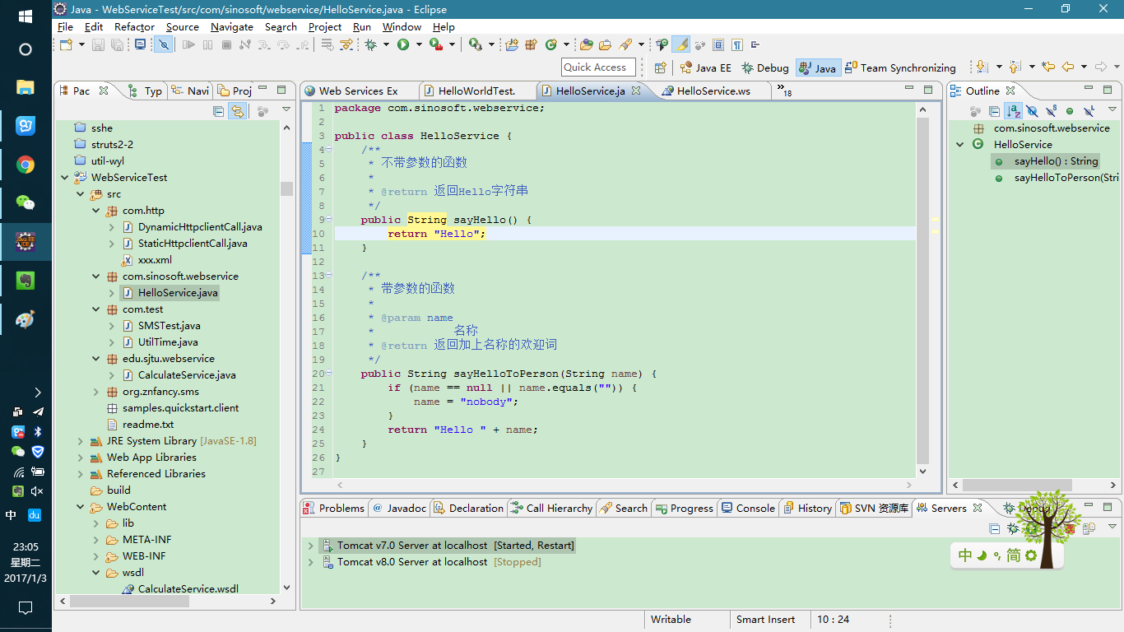Viewport: 1124px width, 632px height.
Task: Open the File menu
Action: [x=65, y=26]
